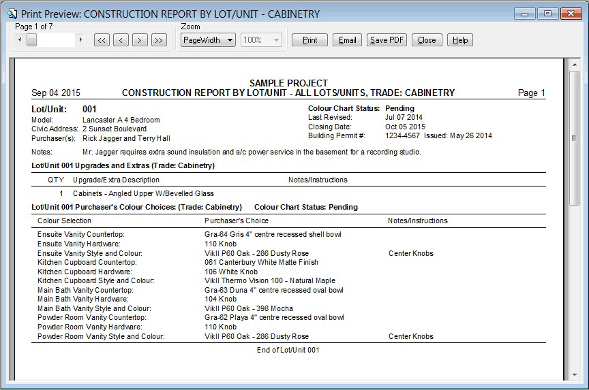Jump to last page with >> button
Screen dimensions: 589x390
click(x=159, y=40)
